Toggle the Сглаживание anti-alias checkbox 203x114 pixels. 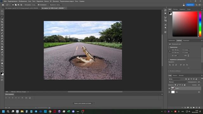click(x=39, y=5)
